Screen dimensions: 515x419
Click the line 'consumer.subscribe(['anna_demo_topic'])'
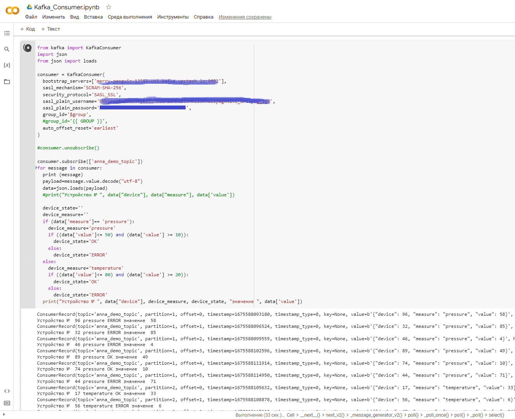(x=90, y=161)
